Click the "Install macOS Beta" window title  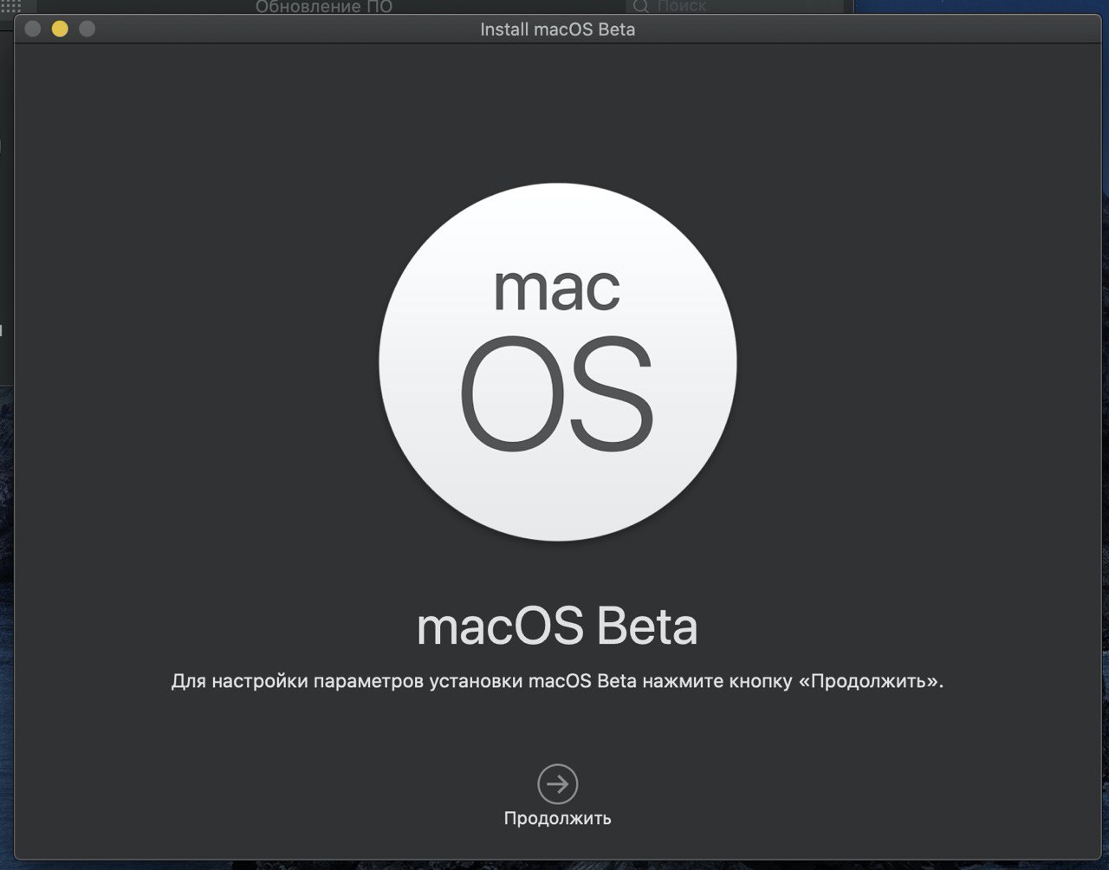click(x=557, y=29)
